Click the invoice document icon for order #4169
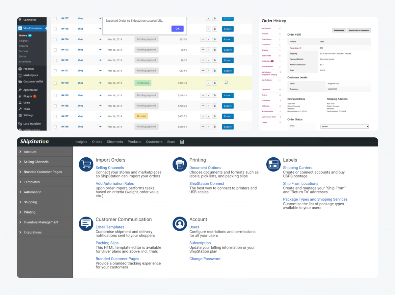 coord(215,95)
